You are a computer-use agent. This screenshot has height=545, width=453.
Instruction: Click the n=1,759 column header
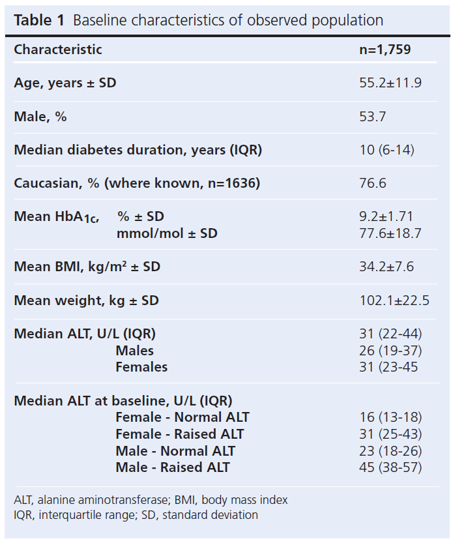click(385, 50)
